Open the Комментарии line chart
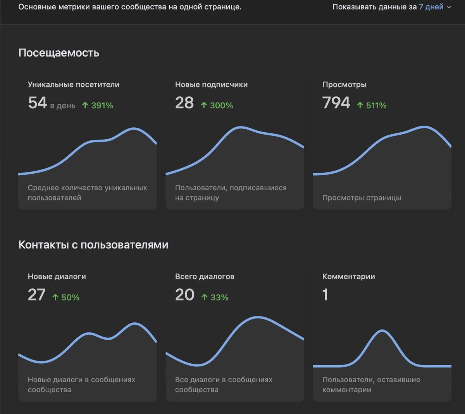 point(382,348)
